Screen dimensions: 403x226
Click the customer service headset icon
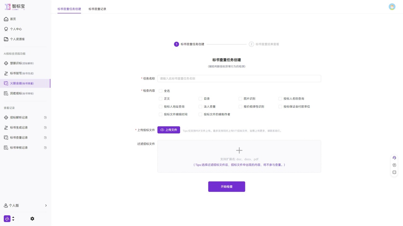[394, 158]
